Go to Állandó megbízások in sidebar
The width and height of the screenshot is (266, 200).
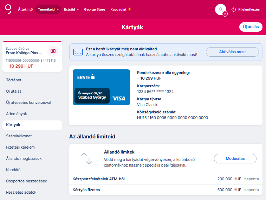[x=24, y=158]
